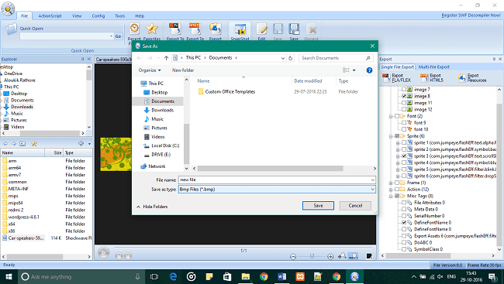Click Save button in dialog
The image size is (504, 284).
click(318, 206)
